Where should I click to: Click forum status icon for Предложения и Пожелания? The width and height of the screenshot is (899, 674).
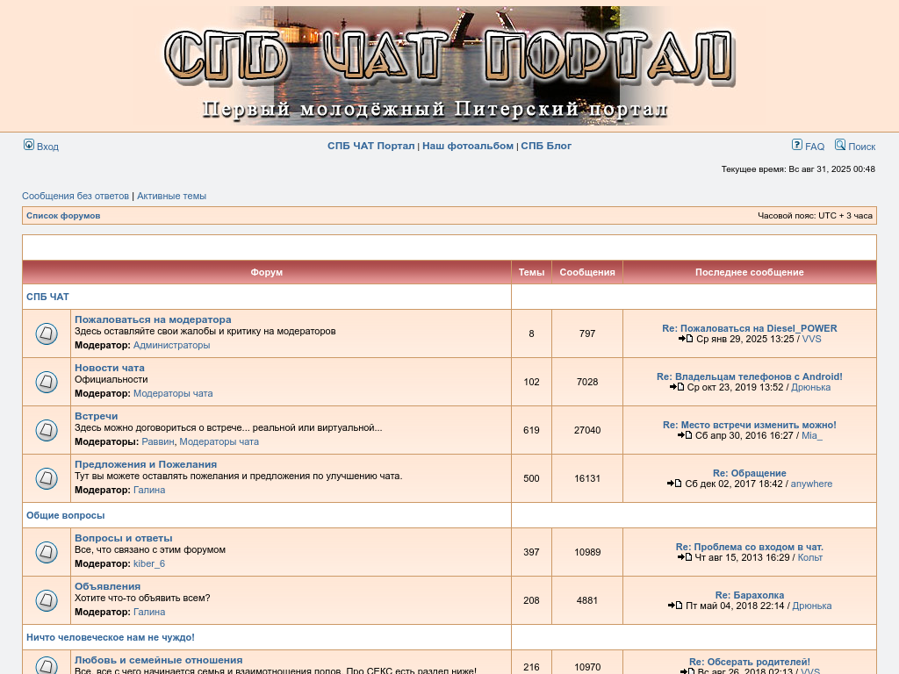(47, 478)
